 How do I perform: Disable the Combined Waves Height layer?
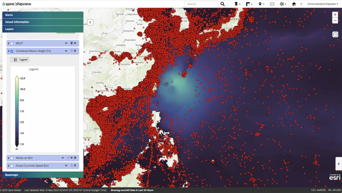(x=12, y=51)
